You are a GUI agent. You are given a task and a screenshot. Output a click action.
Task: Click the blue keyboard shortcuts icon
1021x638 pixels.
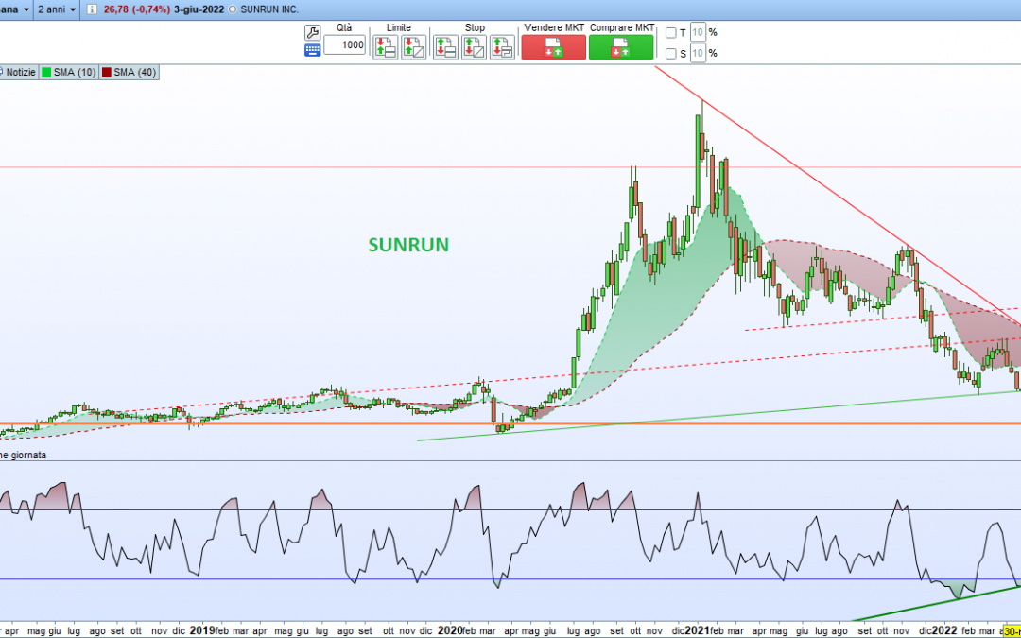coord(313,51)
